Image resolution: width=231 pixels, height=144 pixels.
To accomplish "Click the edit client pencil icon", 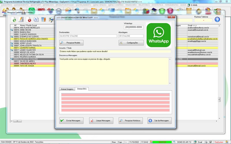I will pos(21,19).
